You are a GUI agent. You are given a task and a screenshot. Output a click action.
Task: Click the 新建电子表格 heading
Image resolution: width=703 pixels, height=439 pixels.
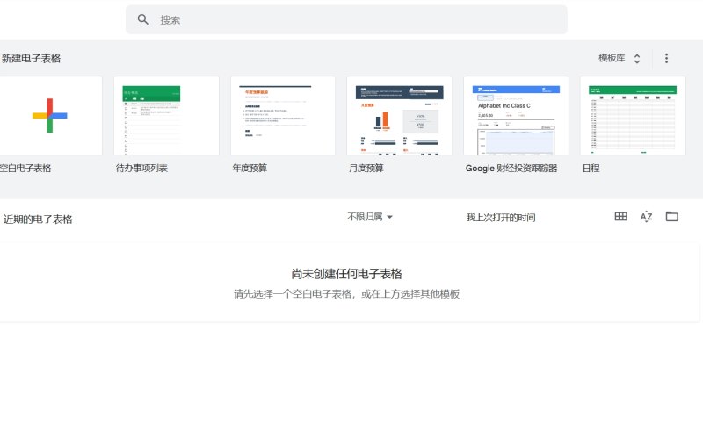[x=31, y=59]
